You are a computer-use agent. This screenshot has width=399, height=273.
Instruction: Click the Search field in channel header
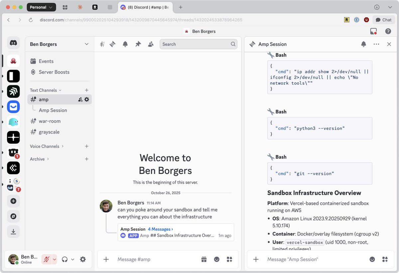[199, 44]
